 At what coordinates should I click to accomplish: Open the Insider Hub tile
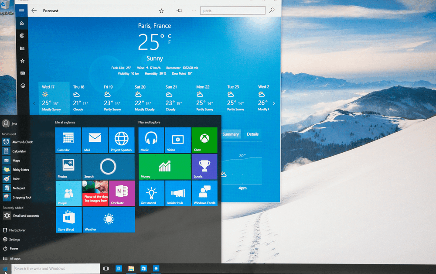pyautogui.click(x=178, y=193)
